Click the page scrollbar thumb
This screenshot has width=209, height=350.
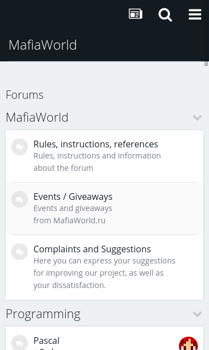click(x=206, y=63)
